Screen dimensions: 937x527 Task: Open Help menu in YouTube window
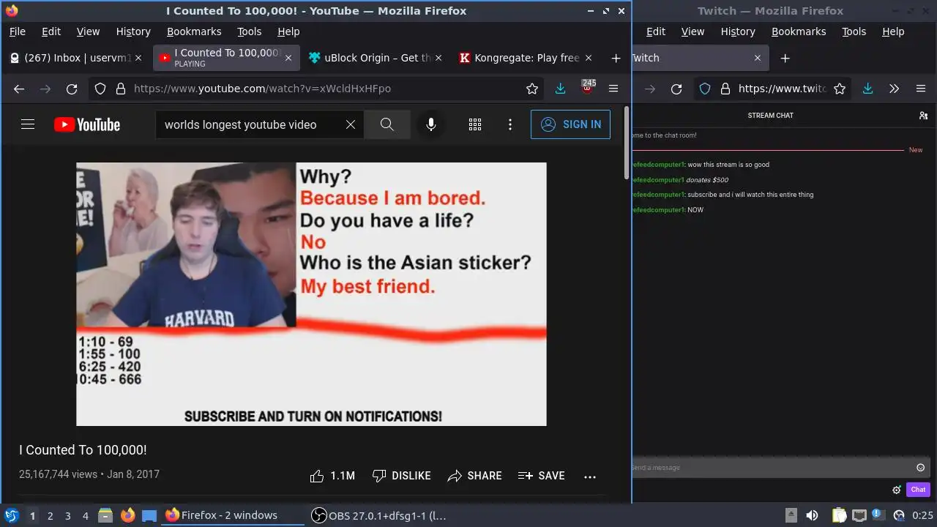(x=288, y=31)
